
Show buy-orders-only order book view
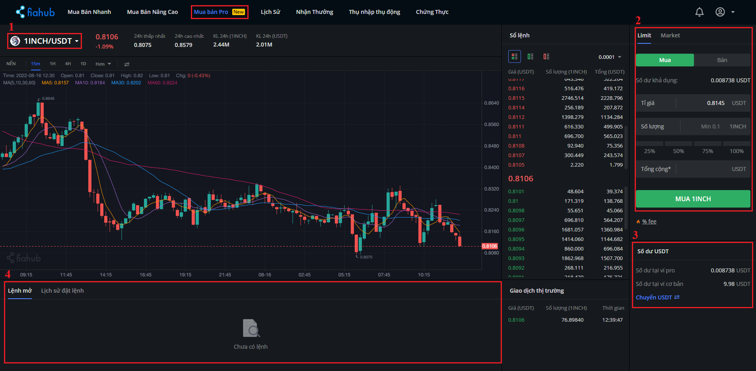(531, 56)
